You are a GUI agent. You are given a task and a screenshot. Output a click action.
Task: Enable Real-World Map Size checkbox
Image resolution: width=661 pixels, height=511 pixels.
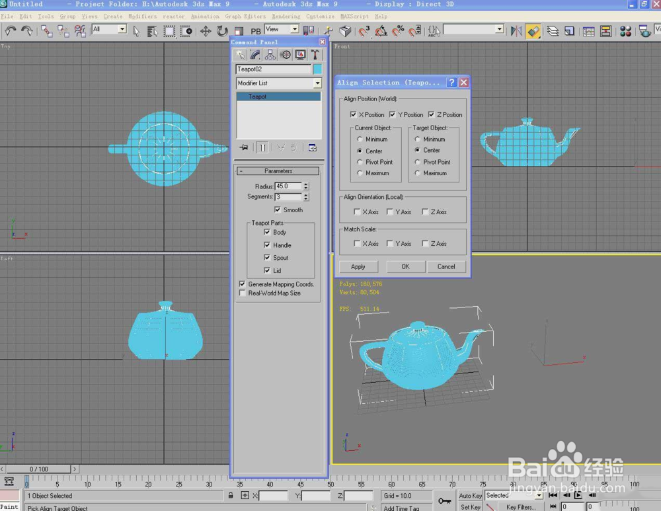[x=243, y=293]
